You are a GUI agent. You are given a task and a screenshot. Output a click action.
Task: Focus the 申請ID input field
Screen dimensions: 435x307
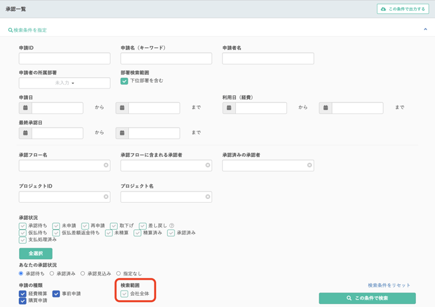[64, 59]
